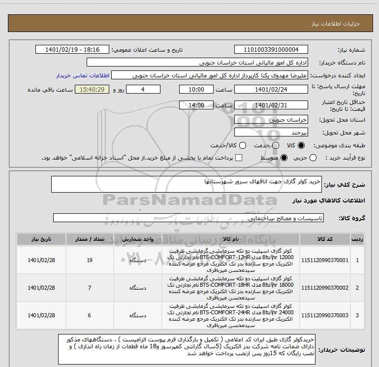This screenshot has height=367, width=379.
Task: Click the delivery city field بیرجند
Action: [x=271, y=133]
